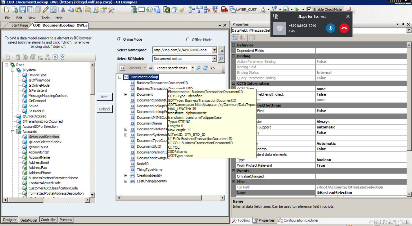The width and height of the screenshot is (412, 226).
Task: Click the CheckMate results icon
Action: (x=349, y=10)
